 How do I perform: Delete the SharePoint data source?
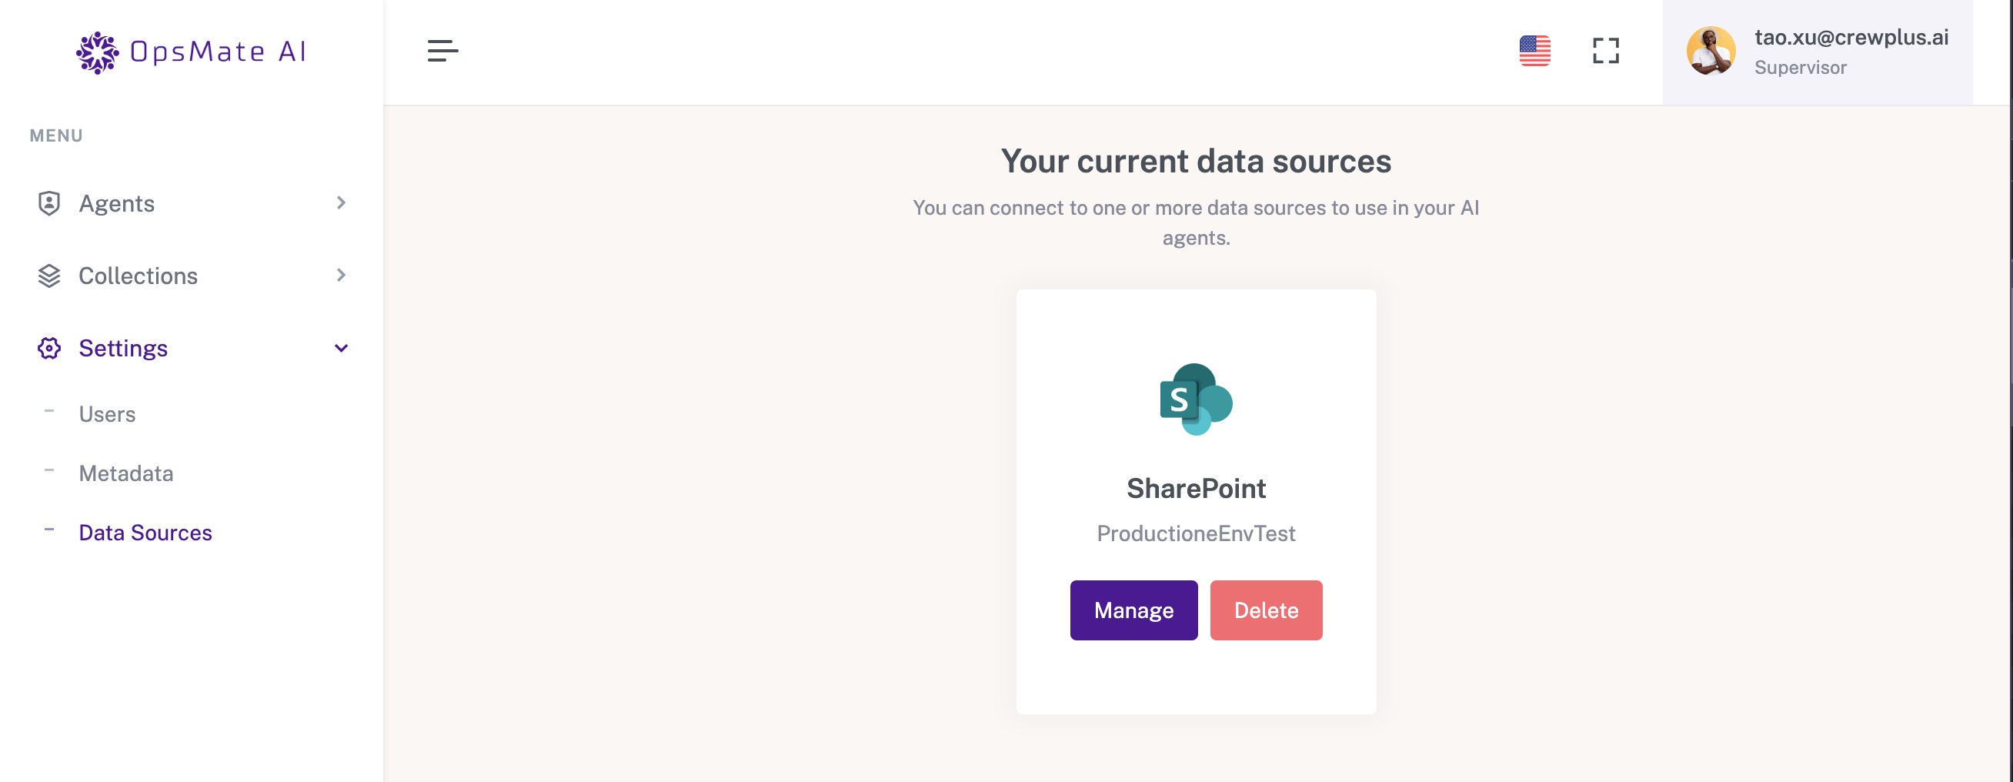pyautogui.click(x=1266, y=610)
